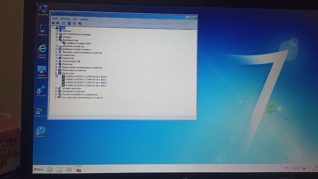This screenshot has width=318, height=179.
Task: Open Help via the blue question-mark icon
Action: [x=69, y=23]
